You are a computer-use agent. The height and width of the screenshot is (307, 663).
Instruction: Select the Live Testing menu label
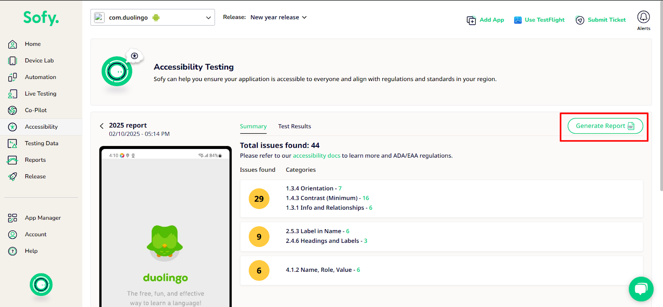(41, 94)
